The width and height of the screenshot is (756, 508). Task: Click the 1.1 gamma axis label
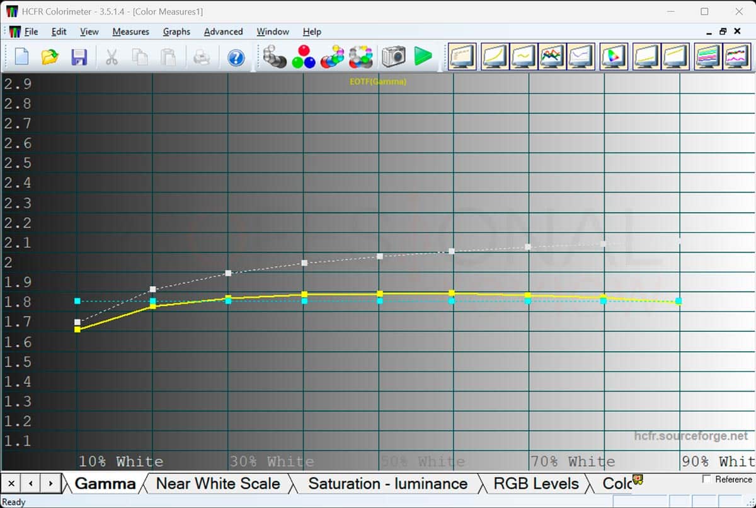[18, 441]
